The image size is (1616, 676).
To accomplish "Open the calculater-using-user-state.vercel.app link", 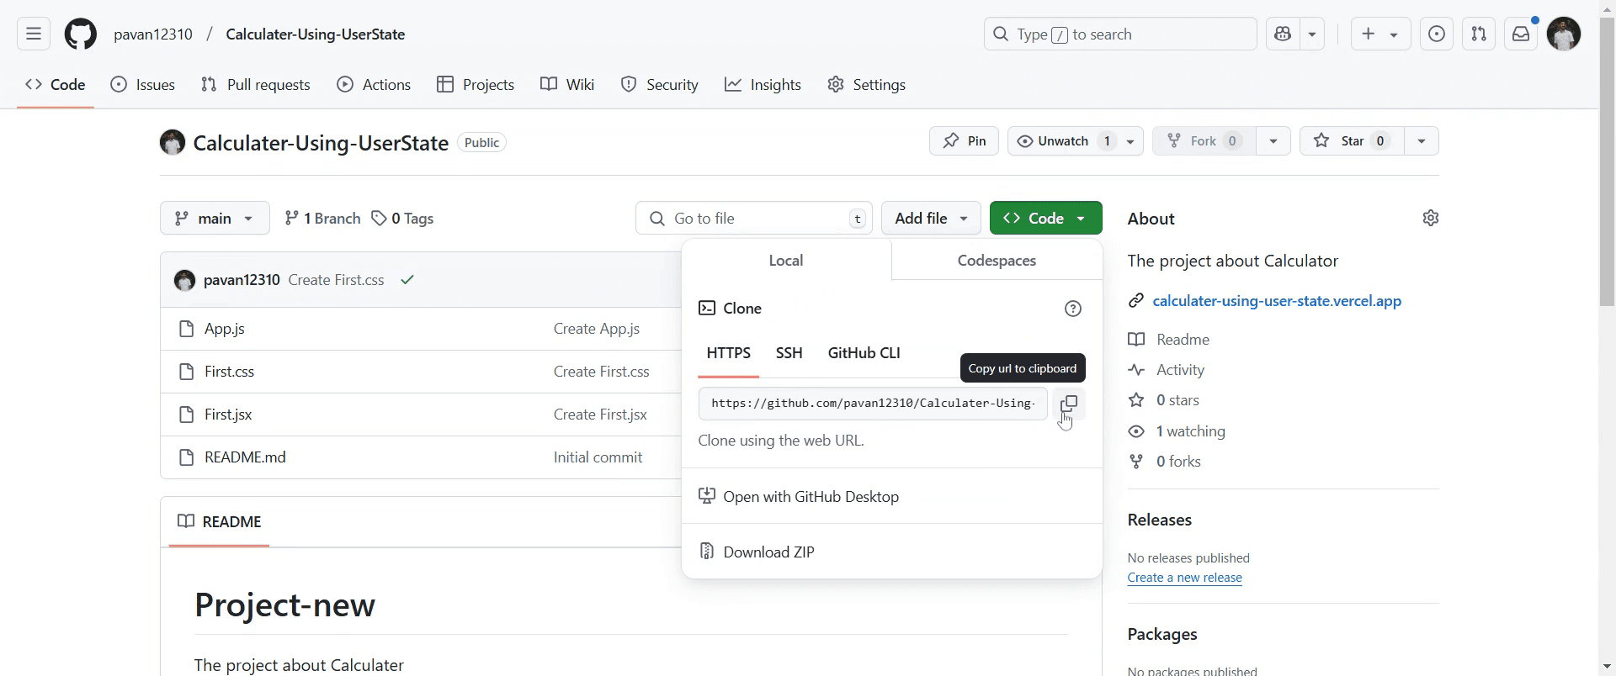I will (x=1277, y=301).
